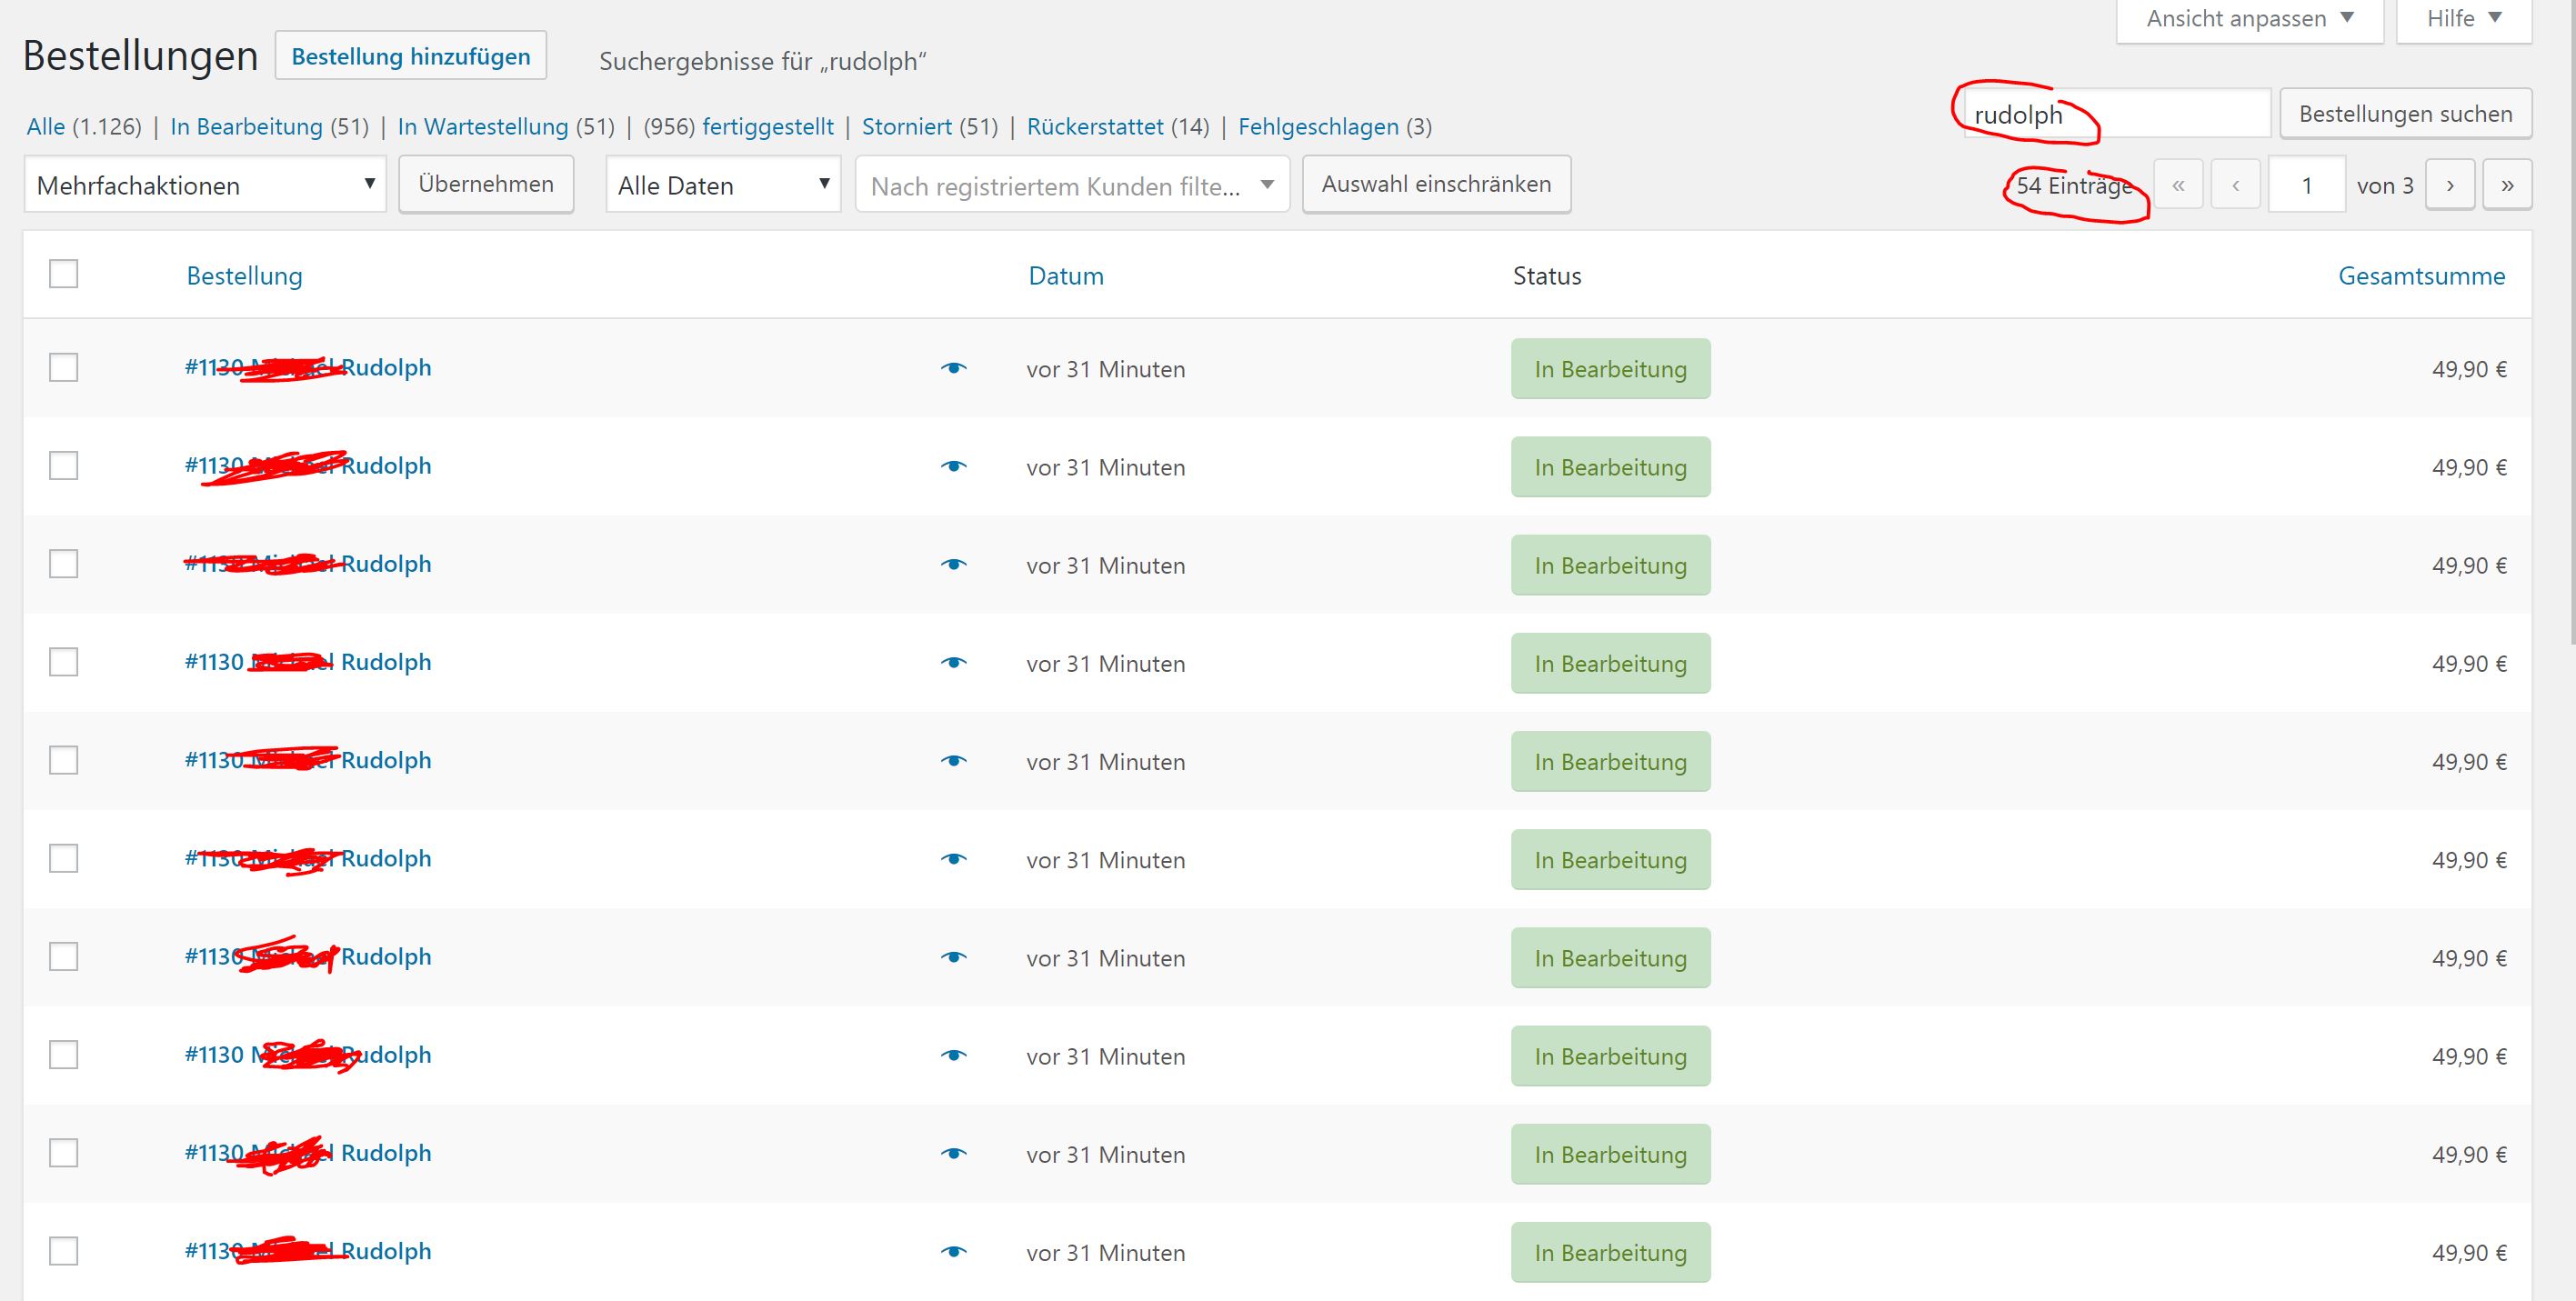Screen dimensions: 2576x1301
Task: Filter by Storniert orders link
Action: click(906, 127)
